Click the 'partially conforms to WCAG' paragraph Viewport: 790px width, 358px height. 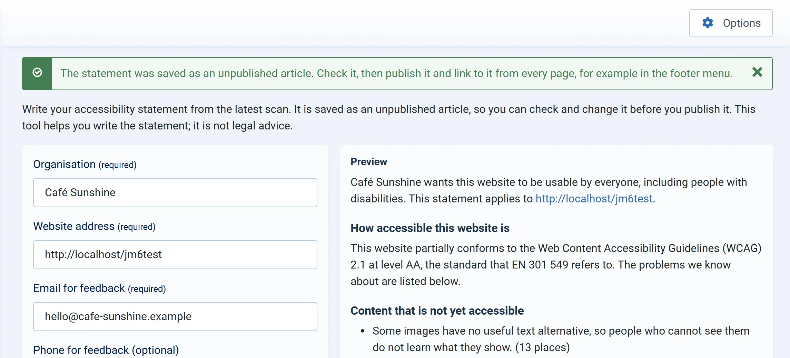pyautogui.click(x=556, y=265)
